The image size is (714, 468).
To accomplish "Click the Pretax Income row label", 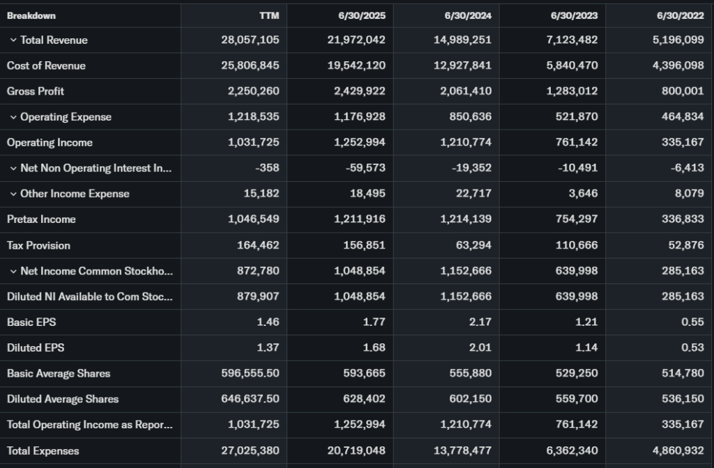I will (x=40, y=219).
